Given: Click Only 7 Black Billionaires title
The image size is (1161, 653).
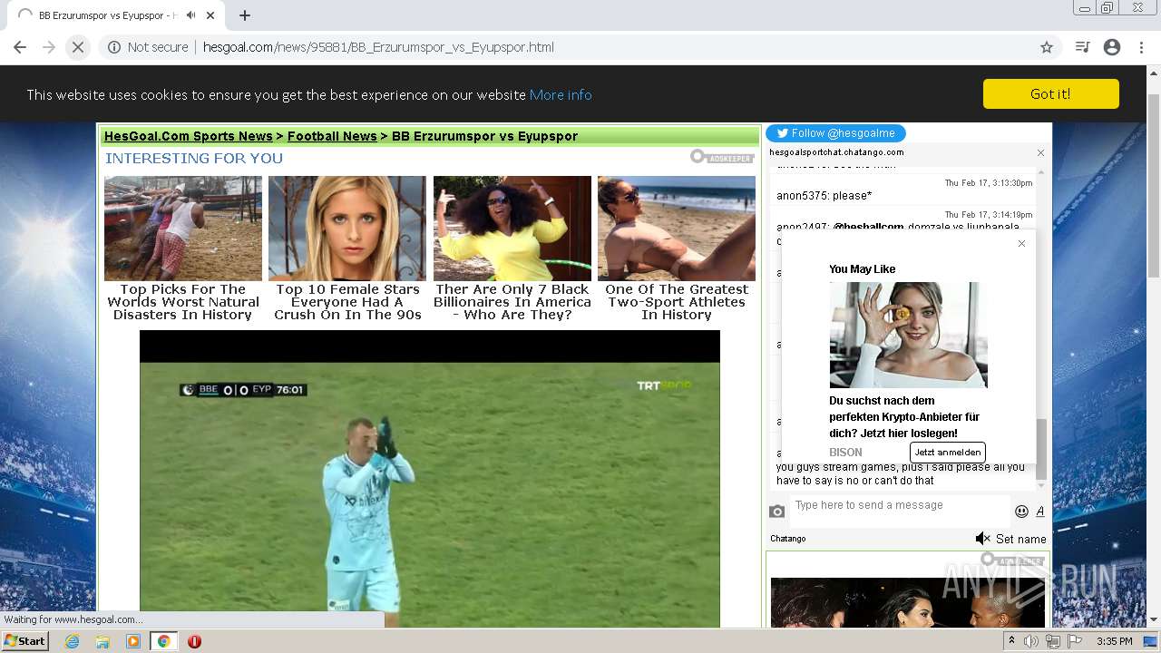Looking at the screenshot, I should tap(512, 302).
